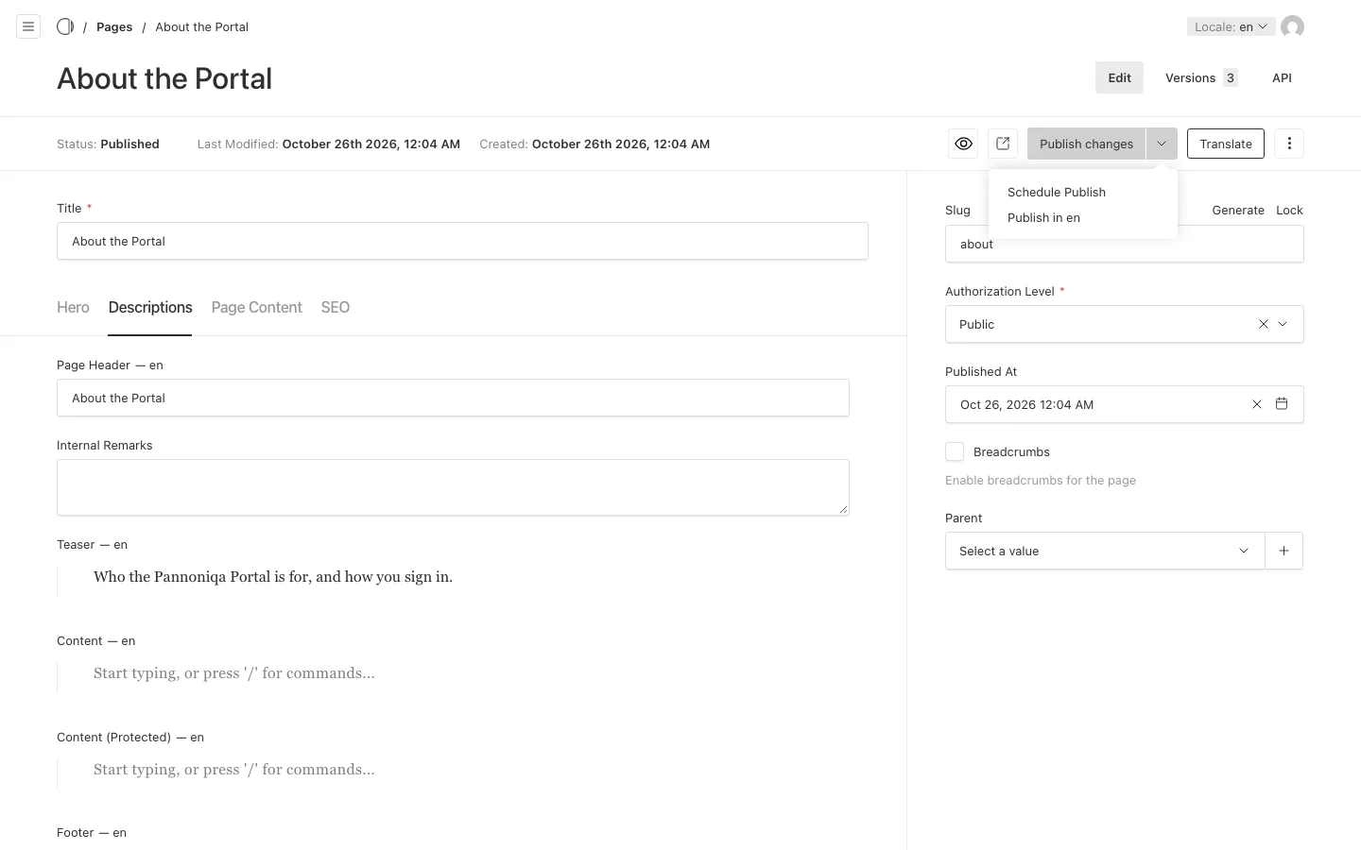Click the Teaser rich text editor
1361x850 pixels.
tap(453, 577)
